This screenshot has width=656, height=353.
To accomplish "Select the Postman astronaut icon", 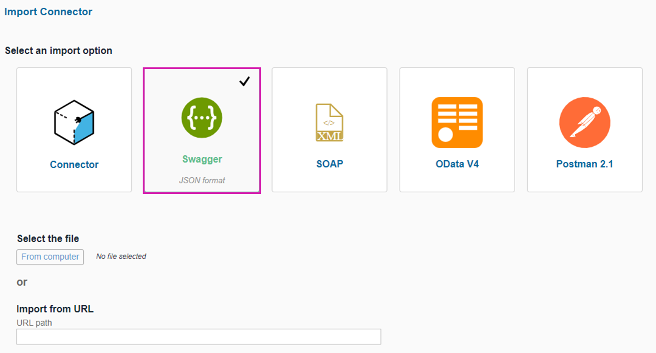I will 584,123.
